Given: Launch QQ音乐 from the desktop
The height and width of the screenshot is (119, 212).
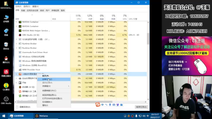Looking at the screenshot, I should (6, 87).
